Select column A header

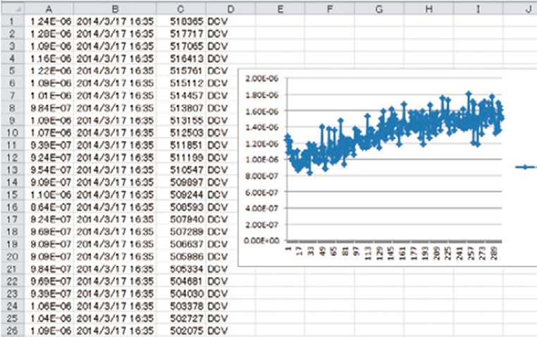tap(49, 8)
